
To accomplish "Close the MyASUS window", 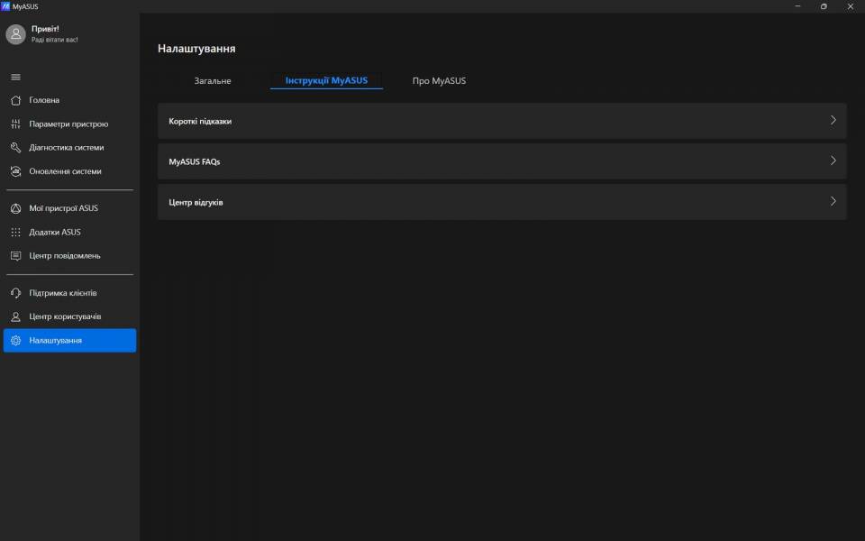I will (850, 6).
